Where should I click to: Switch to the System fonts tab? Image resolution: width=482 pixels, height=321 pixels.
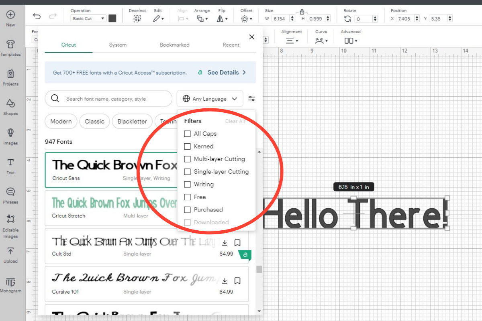pyautogui.click(x=118, y=45)
